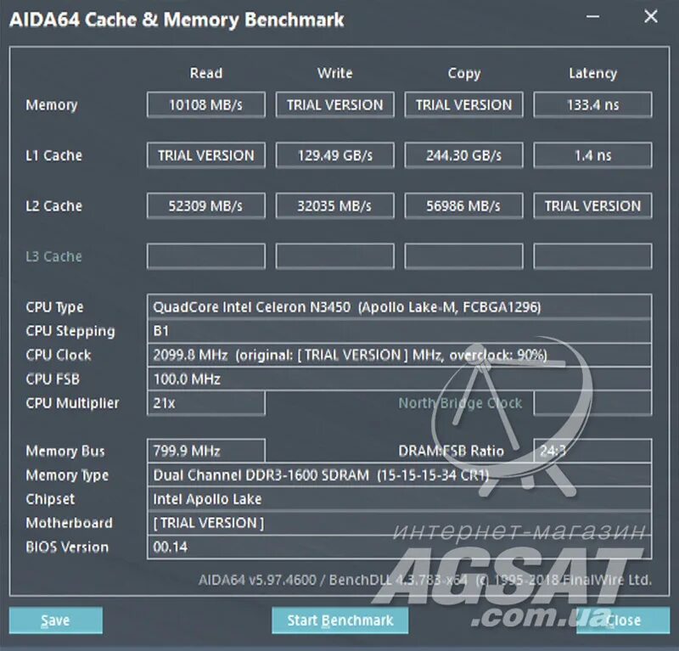Viewport: 679px width, 651px height.
Task: Click the CPU Stepping value B1
Action: 399,331
